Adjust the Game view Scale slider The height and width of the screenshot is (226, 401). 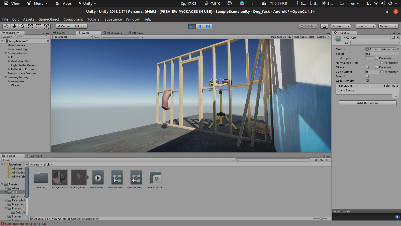click(103, 37)
